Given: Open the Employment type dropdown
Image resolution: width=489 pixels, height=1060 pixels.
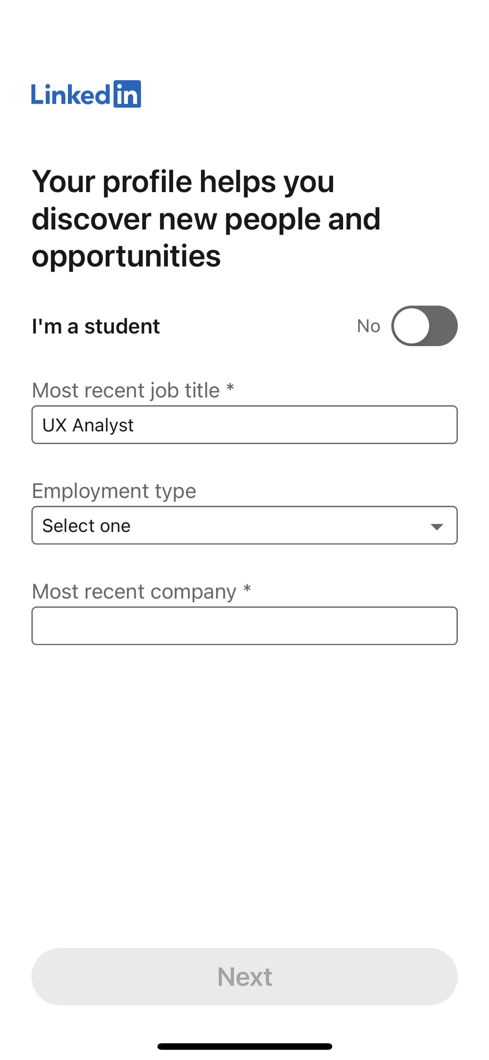Looking at the screenshot, I should coord(244,526).
